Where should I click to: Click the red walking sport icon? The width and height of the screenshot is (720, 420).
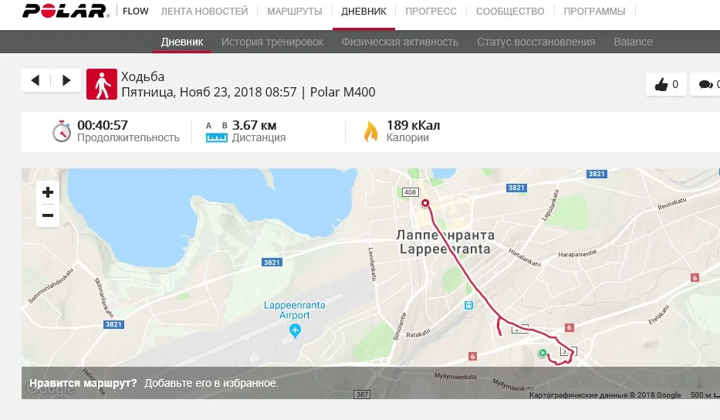pyautogui.click(x=102, y=84)
